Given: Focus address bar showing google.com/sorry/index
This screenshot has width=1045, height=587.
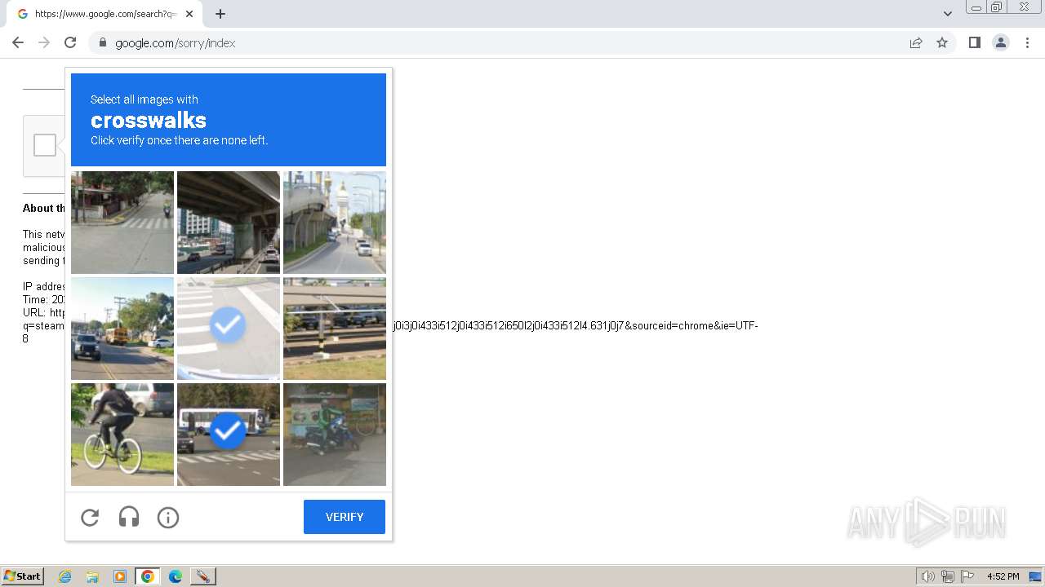Looking at the screenshot, I should tap(498, 42).
